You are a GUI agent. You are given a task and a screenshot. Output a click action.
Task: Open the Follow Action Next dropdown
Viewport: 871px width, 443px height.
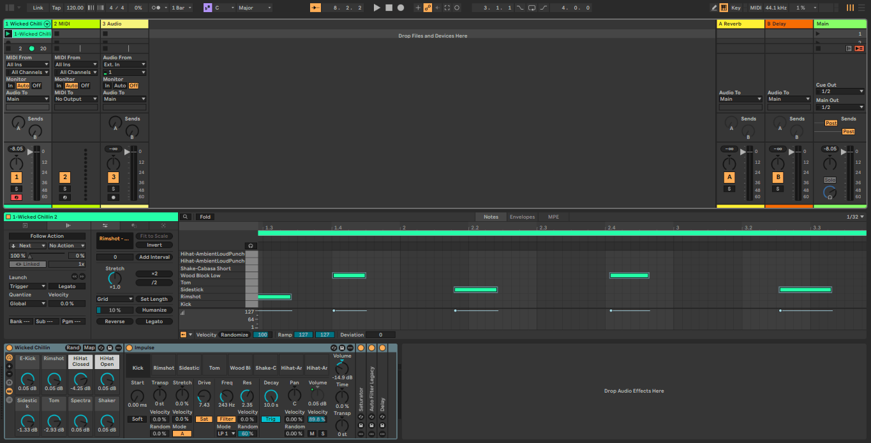click(27, 245)
